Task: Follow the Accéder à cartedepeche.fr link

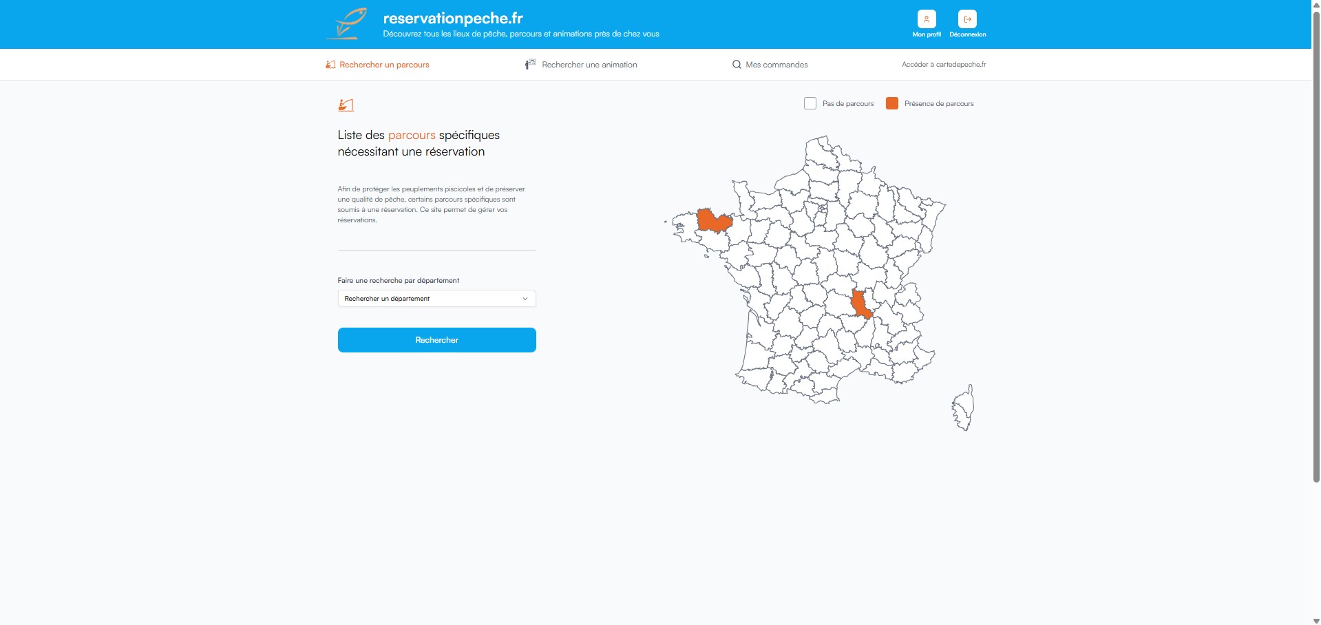Action: pos(944,65)
